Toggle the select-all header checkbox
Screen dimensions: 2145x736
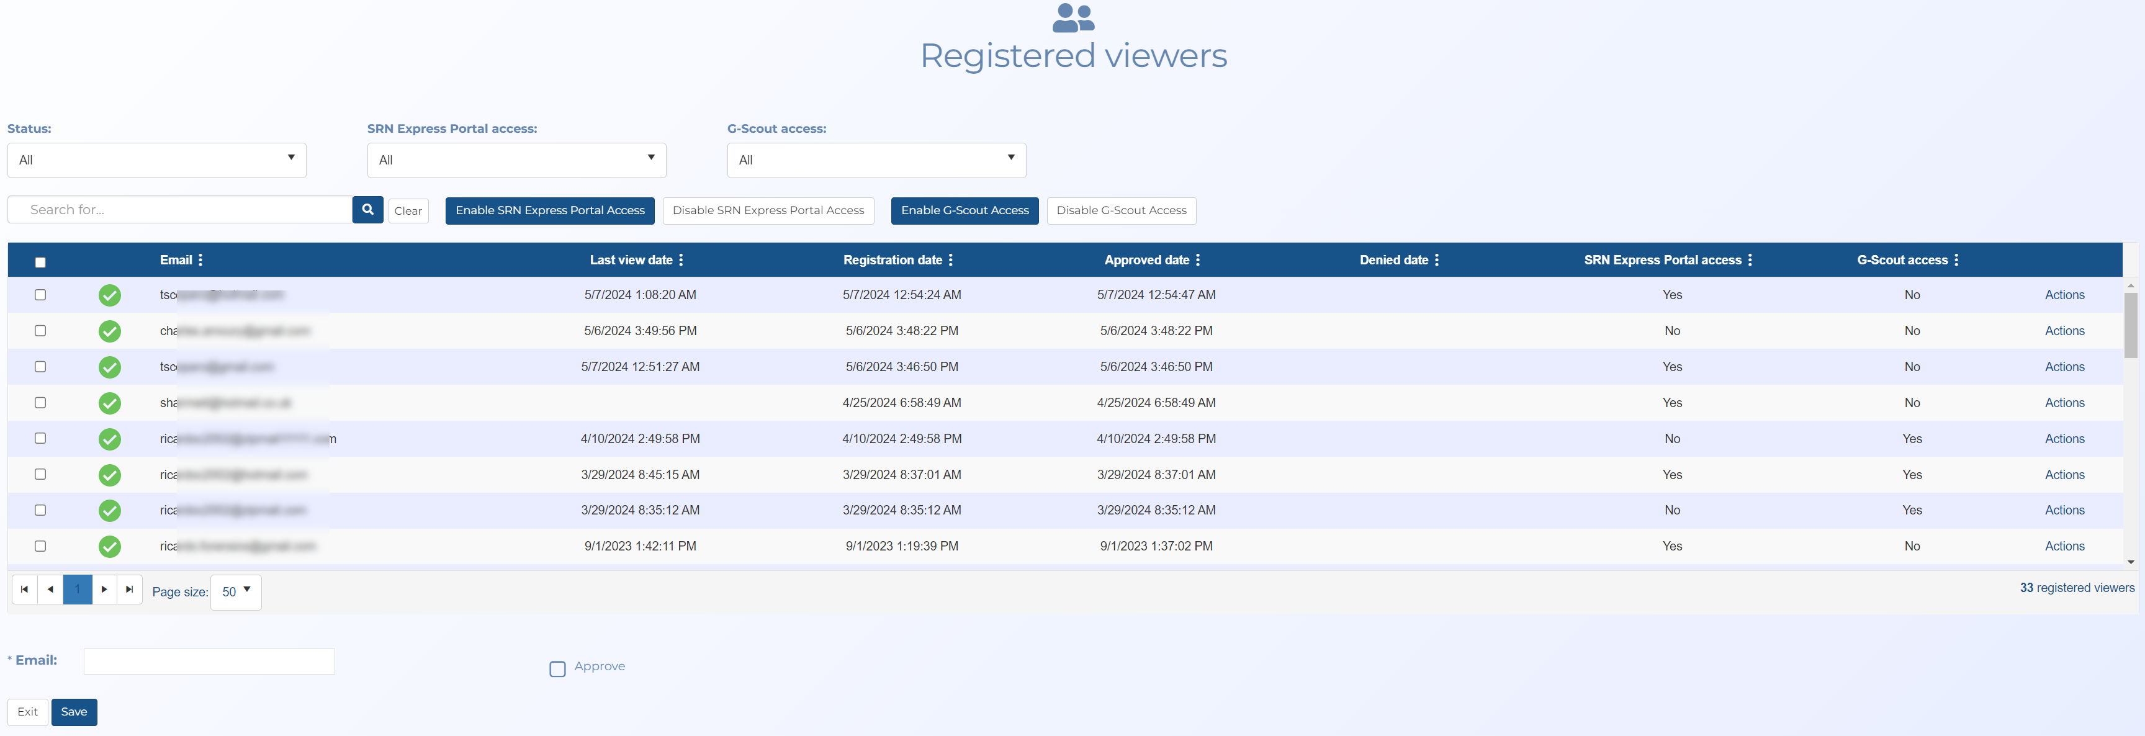click(40, 263)
